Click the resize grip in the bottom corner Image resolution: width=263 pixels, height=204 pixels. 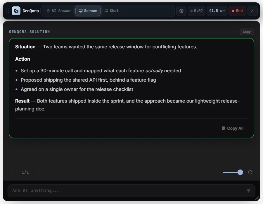(257, 198)
